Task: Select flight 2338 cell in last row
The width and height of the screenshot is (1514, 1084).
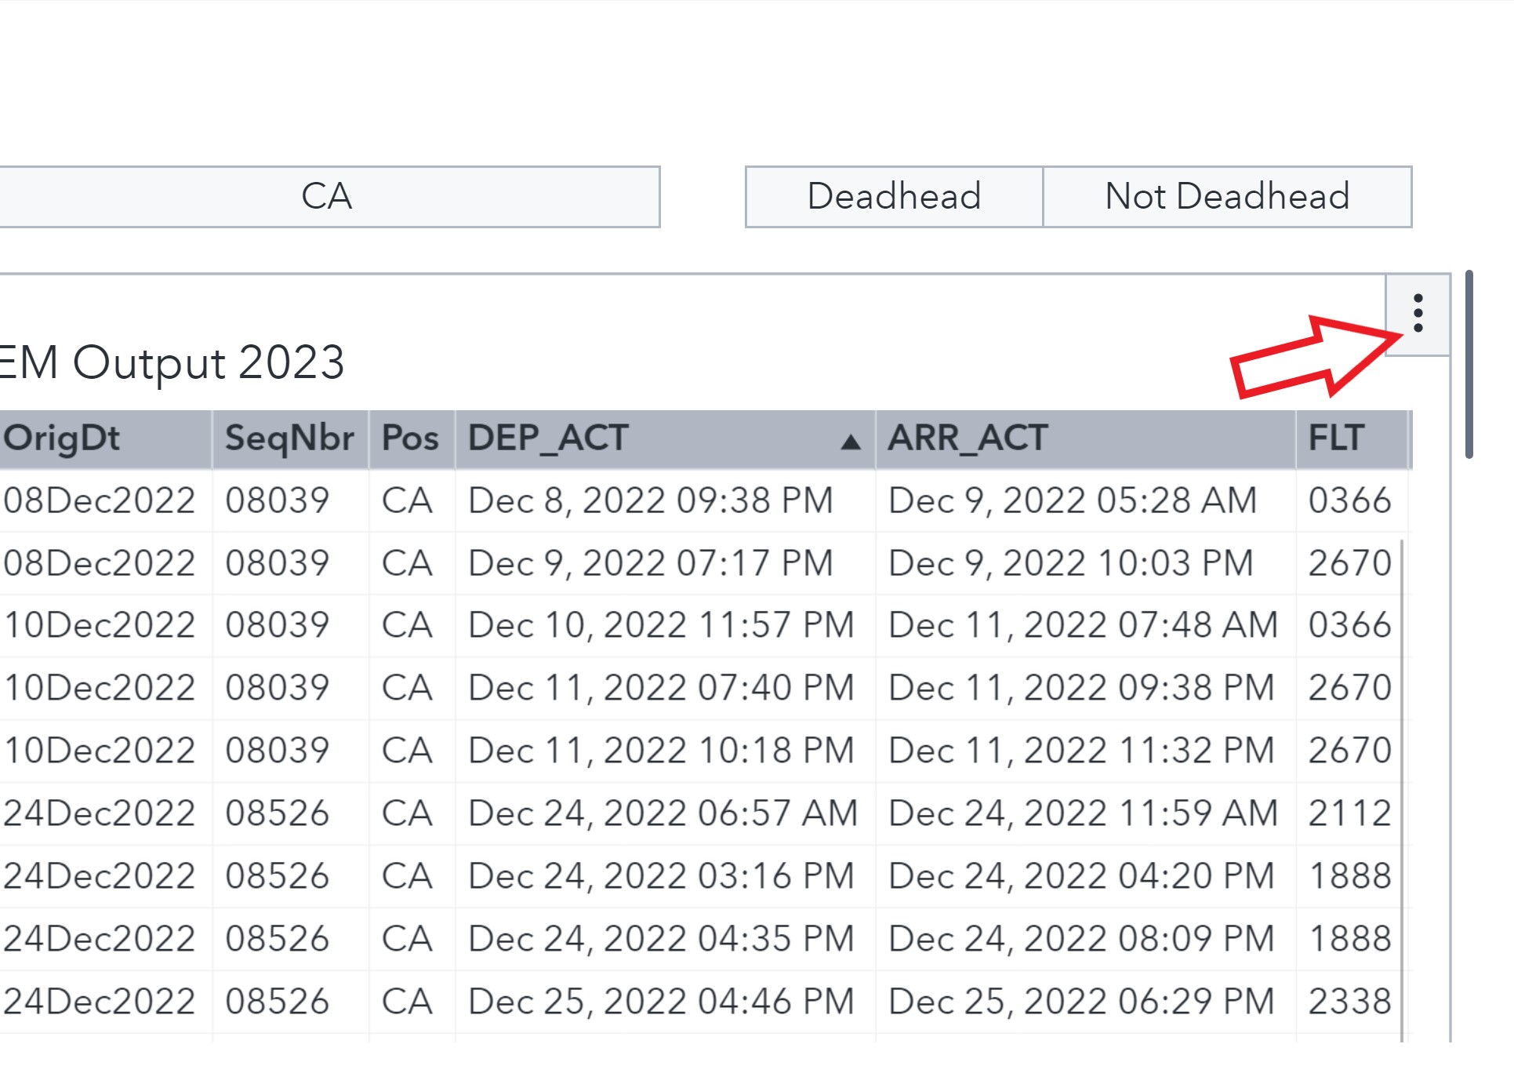Action: coord(1349,1002)
